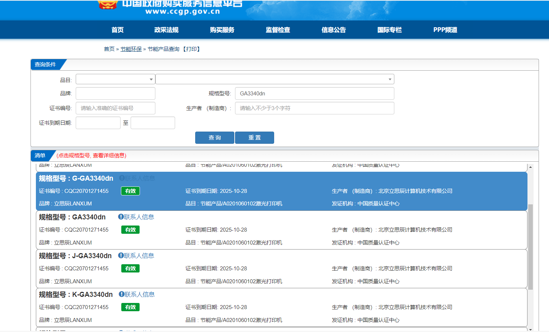549x332 pixels.
Task: Click 证书到期日期 2025-10-28 in J-GA3340dn row
Action: [x=216, y=269]
